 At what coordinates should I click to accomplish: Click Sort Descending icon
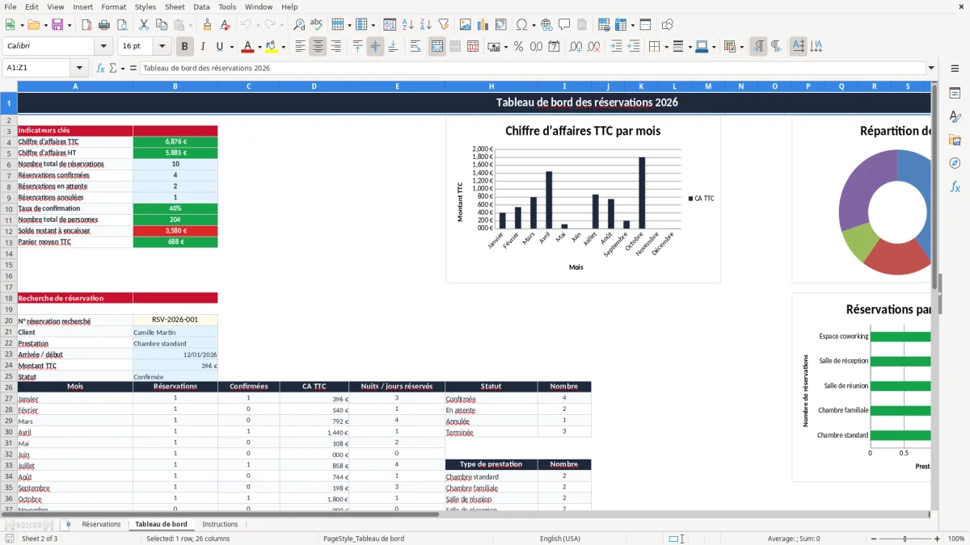(425, 25)
